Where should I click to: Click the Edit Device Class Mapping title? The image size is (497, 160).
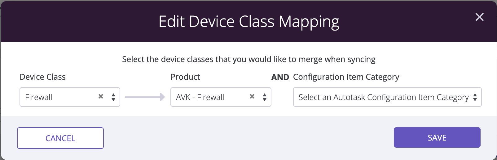(249, 22)
